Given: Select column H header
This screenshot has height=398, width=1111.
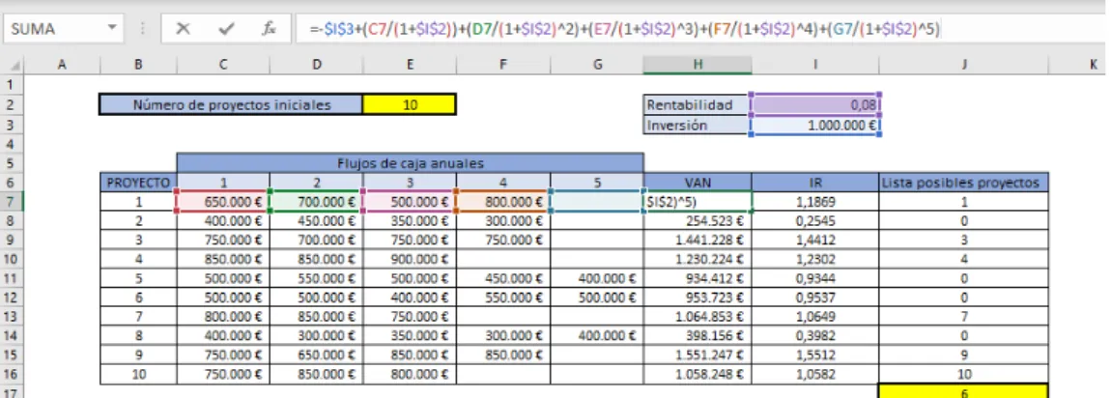Looking at the screenshot, I should click(698, 65).
